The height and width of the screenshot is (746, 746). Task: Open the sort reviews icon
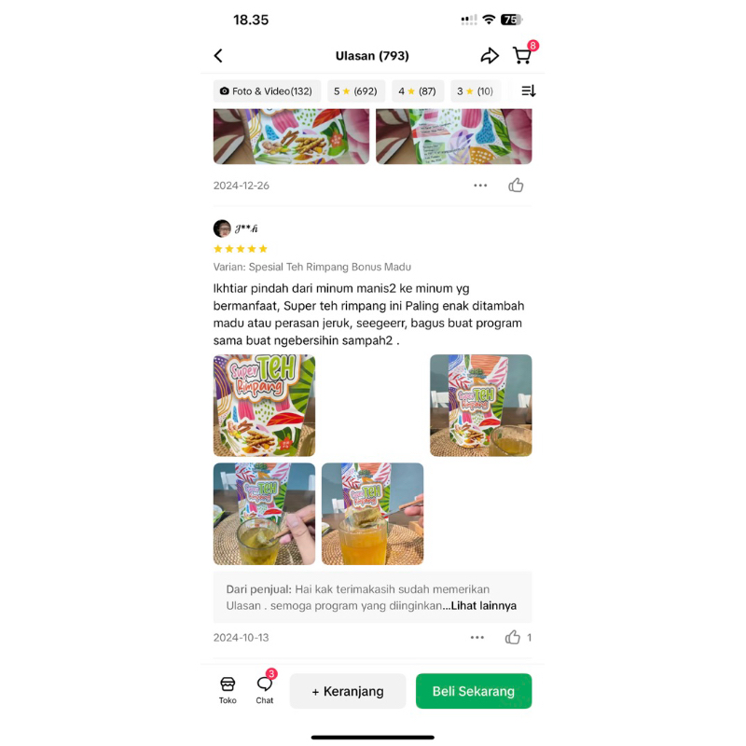529,90
